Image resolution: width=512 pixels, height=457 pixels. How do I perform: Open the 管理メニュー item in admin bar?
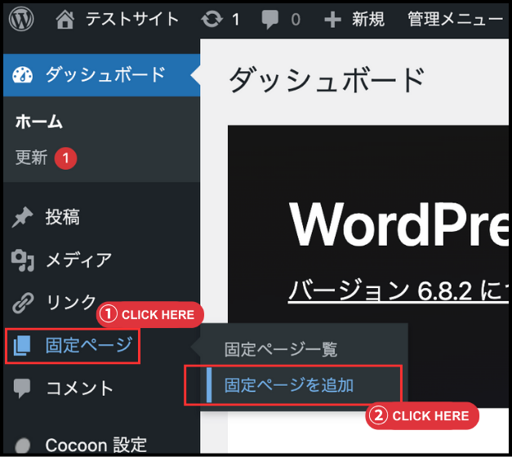pyautogui.click(x=455, y=19)
